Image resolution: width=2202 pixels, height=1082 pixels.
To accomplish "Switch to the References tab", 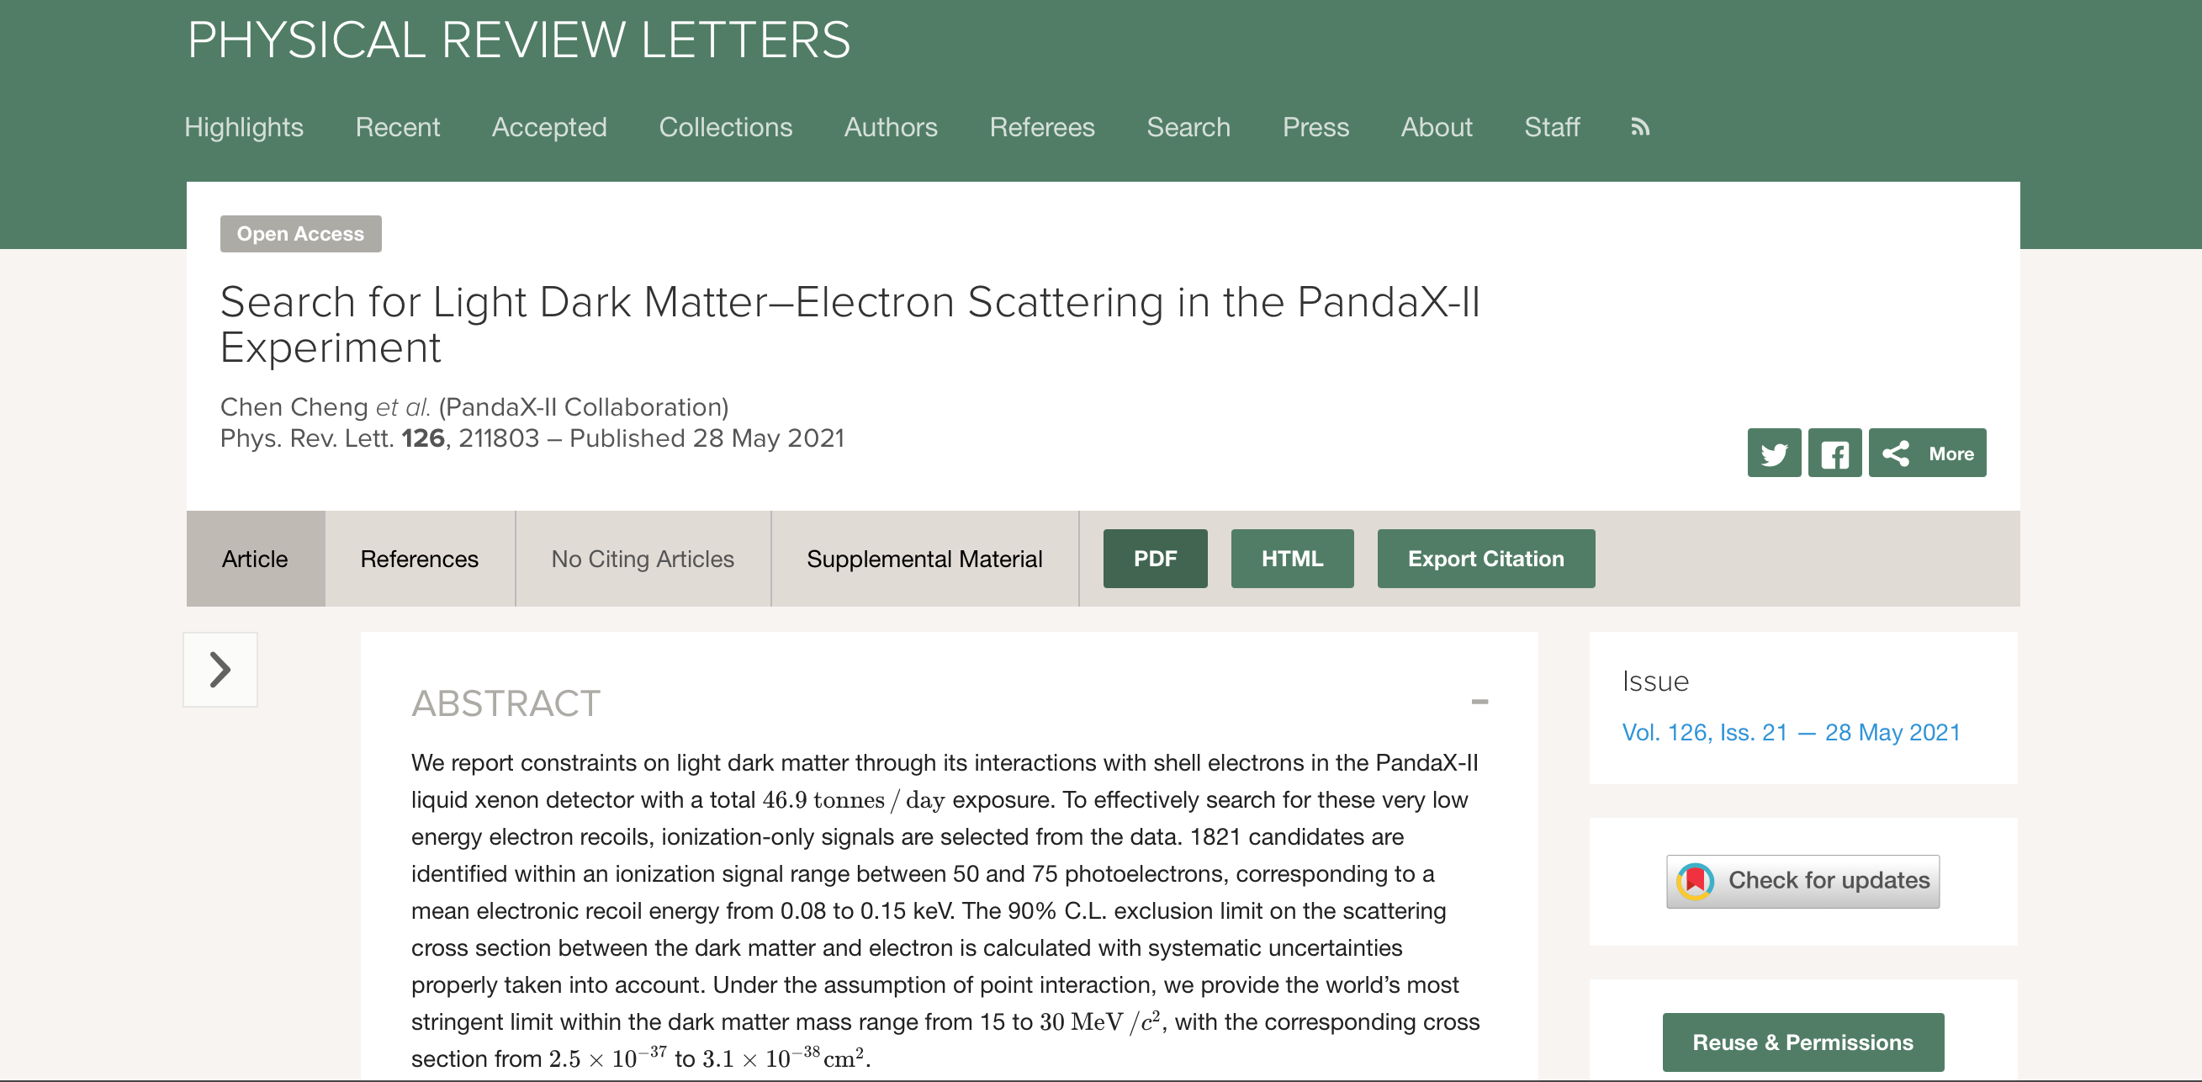I will pyautogui.click(x=419, y=560).
